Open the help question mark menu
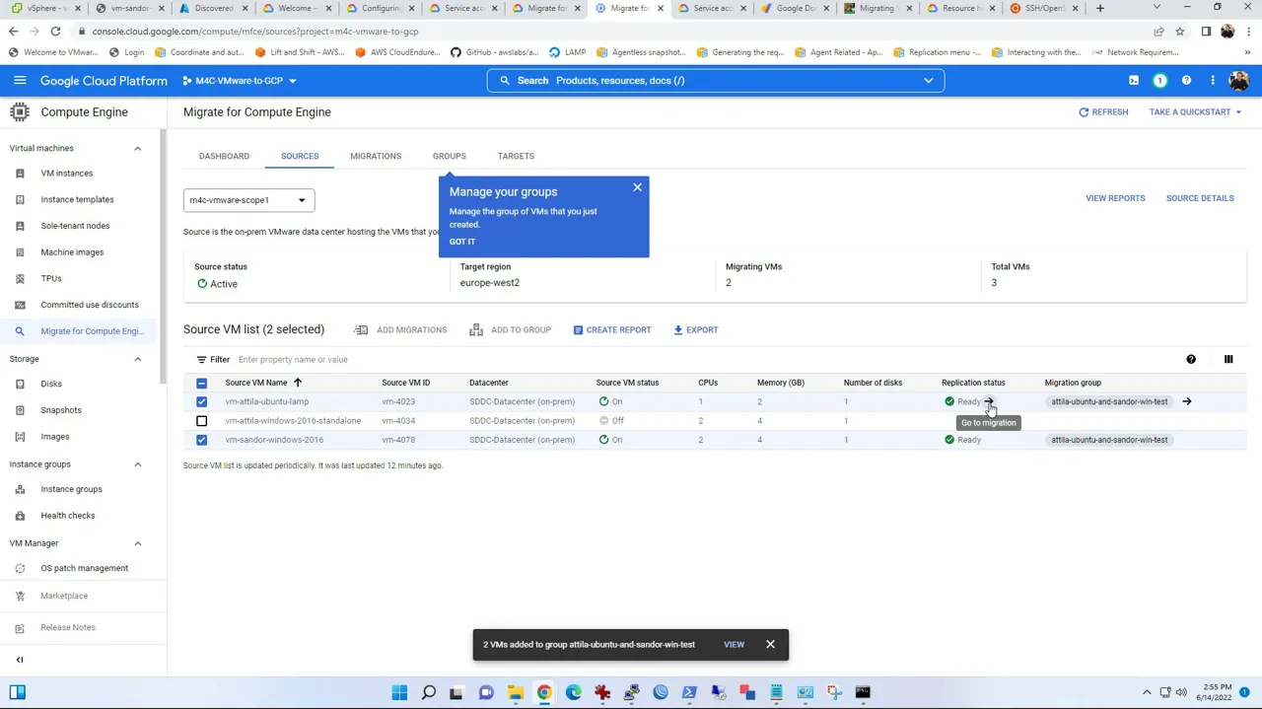The height and width of the screenshot is (709, 1262). (1186, 81)
